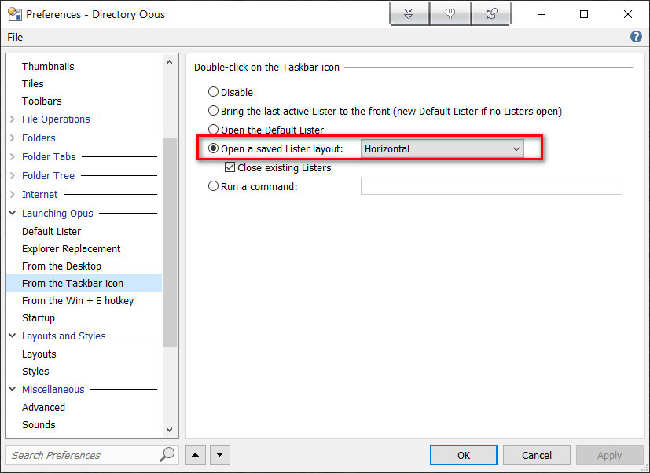650x473 pixels.
Task: Minimize the Preferences window
Action: tap(541, 14)
